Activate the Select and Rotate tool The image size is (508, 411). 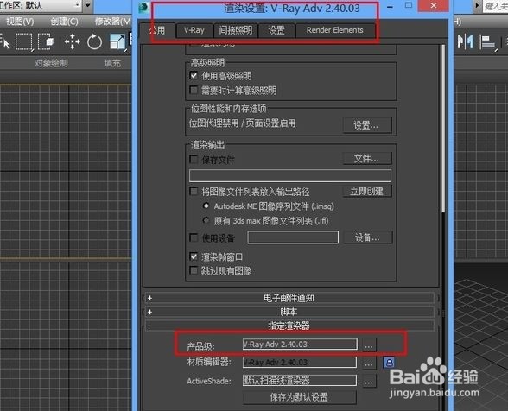(x=95, y=41)
